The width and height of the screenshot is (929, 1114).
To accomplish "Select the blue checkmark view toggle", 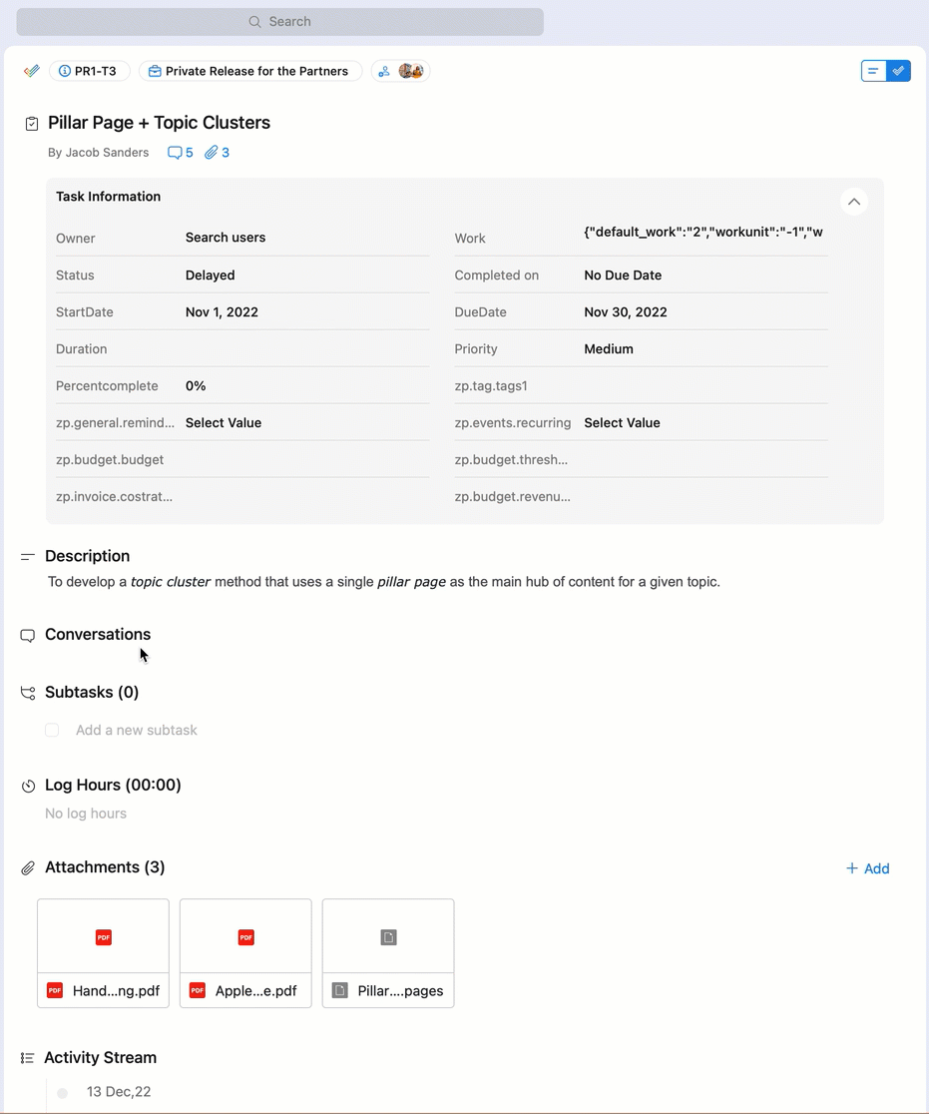I will tap(898, 71).
